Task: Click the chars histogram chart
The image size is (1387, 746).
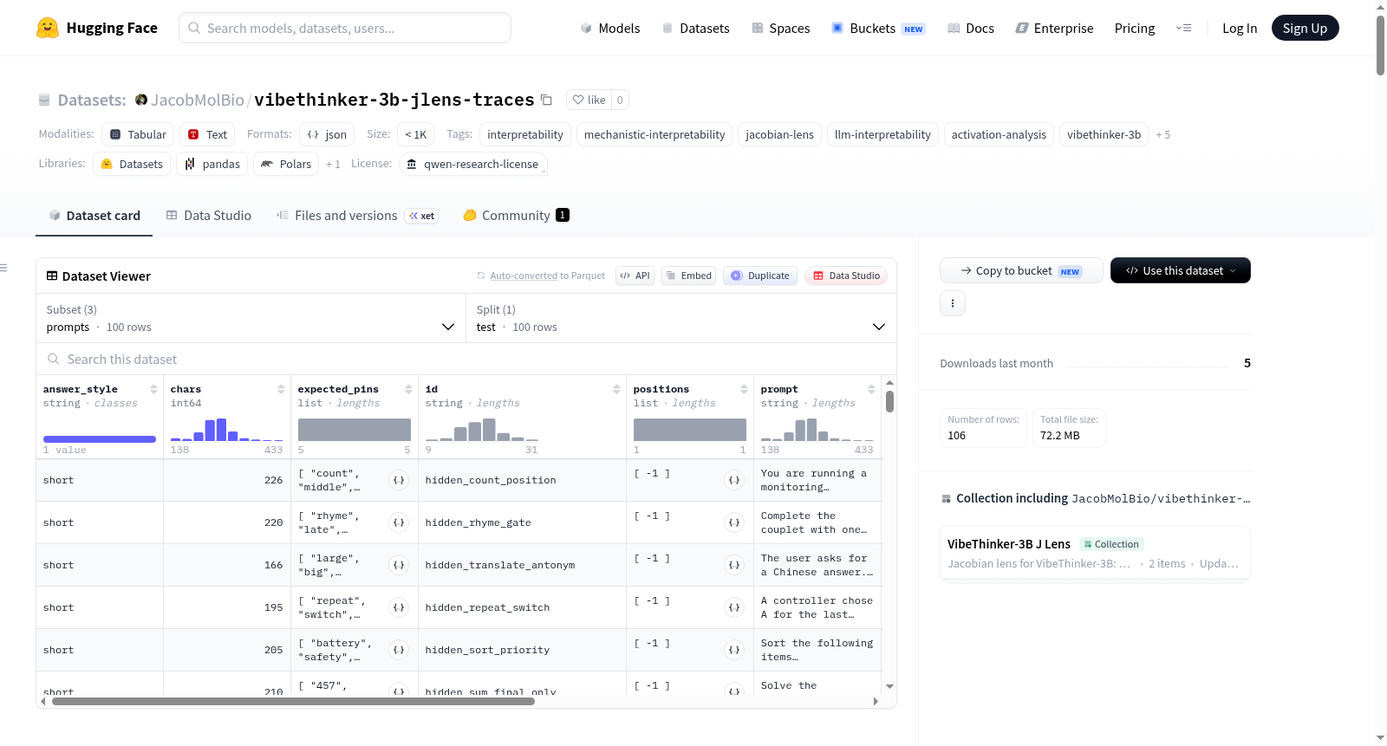Action: tap(227, 430)
